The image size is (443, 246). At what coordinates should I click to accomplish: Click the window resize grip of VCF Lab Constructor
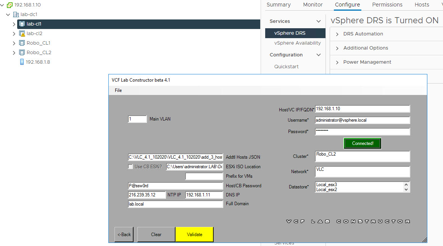click(424, 240)
